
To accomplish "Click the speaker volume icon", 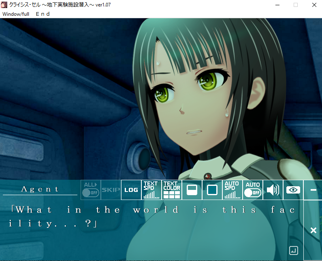I will click(x=273, y=190).
